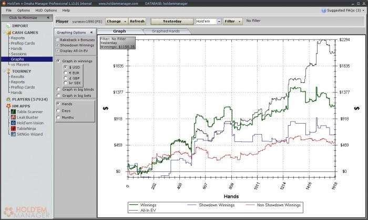
Task: Enable the Rakeback + Bonuses checkbox
Action: click(58, 40)
